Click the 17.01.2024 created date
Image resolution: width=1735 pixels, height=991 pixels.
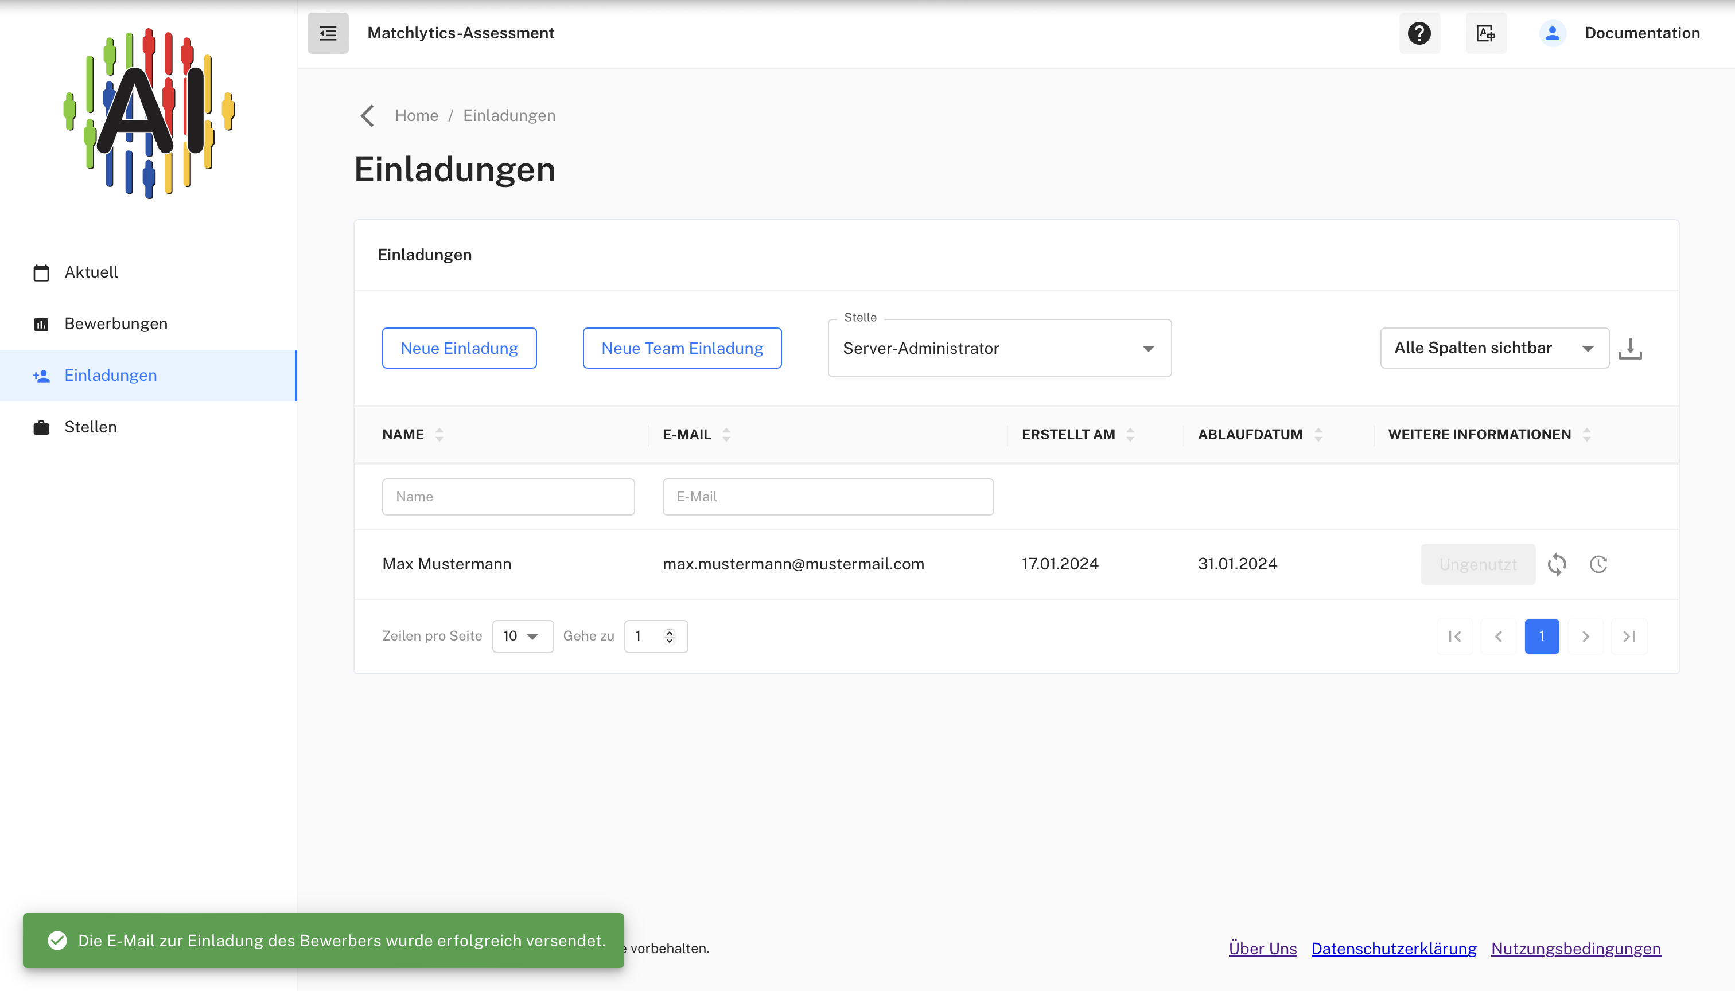pyautogui.click(x=1060, y=564)
